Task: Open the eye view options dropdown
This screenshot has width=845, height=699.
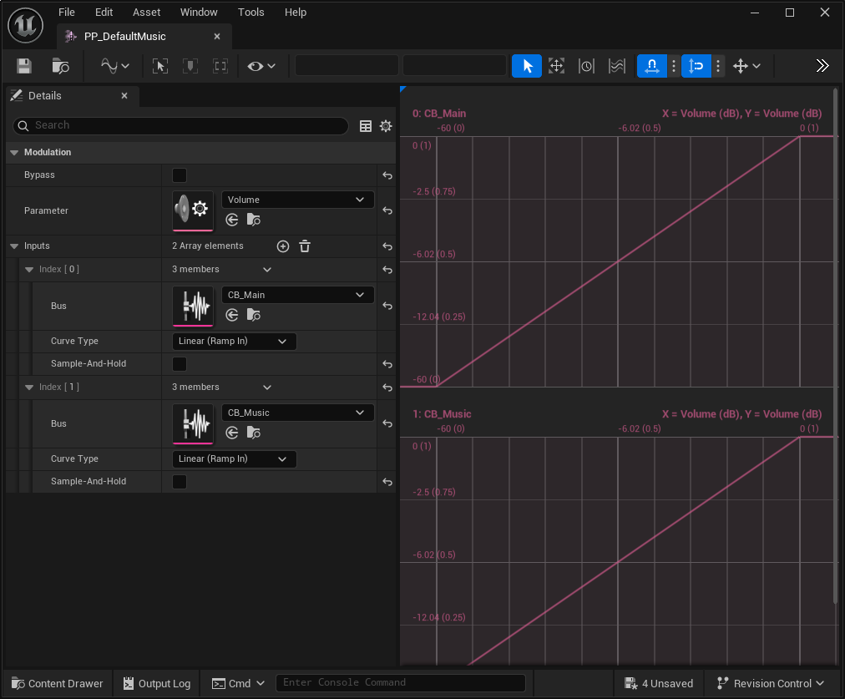Action: tap(261, 66)
